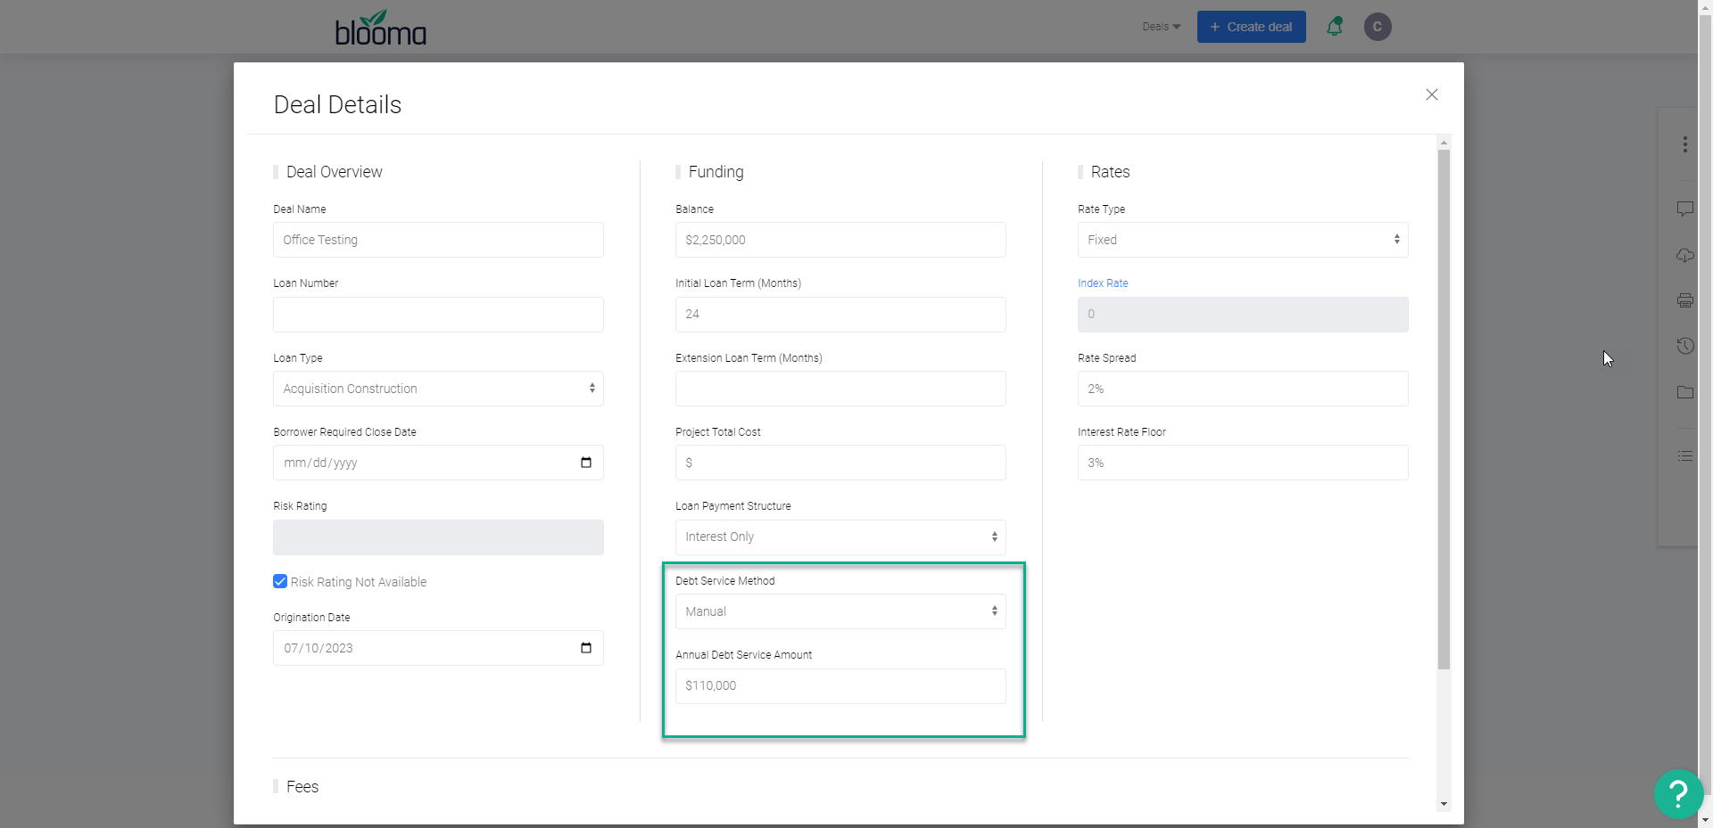
Task: Click the Interest Rate Floor field
Action: click(1243, 463)
